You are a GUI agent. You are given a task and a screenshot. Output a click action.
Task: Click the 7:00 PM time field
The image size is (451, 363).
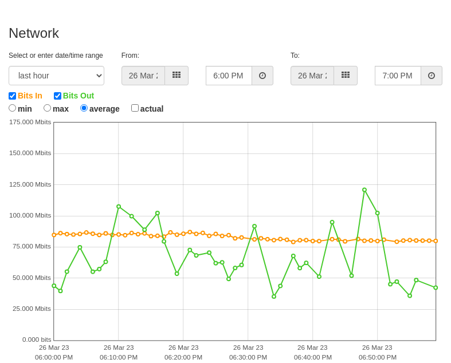[x=398, y=76]
